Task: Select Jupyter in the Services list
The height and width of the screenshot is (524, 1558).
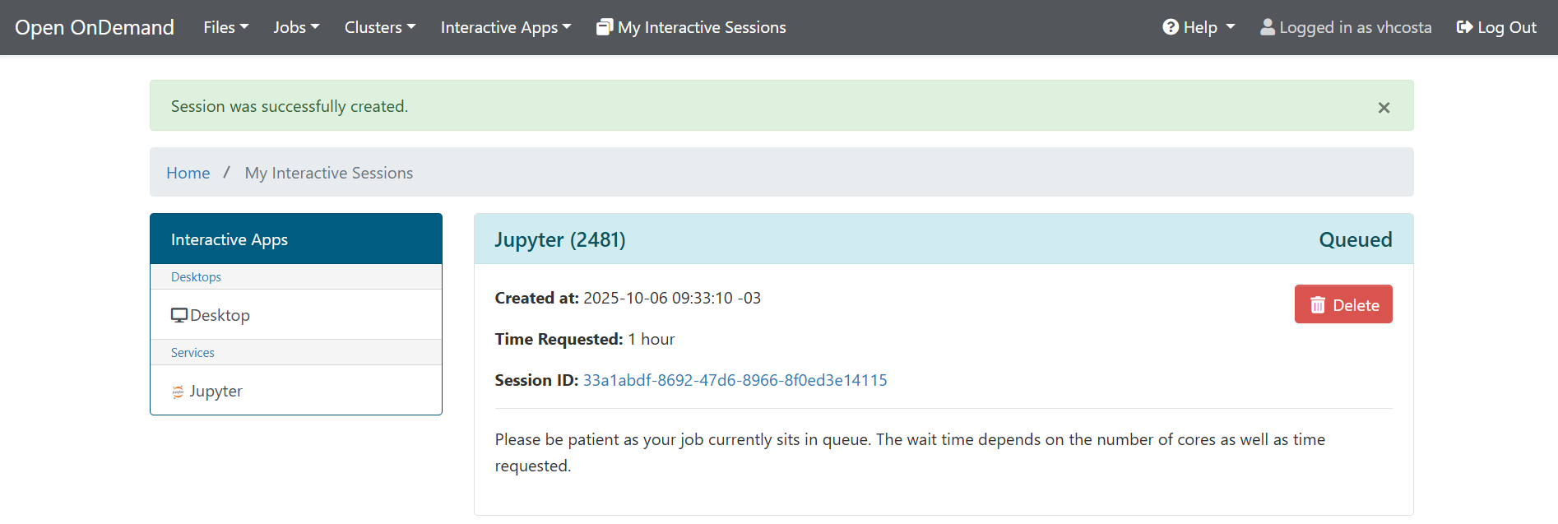Action: coord(216,392)
